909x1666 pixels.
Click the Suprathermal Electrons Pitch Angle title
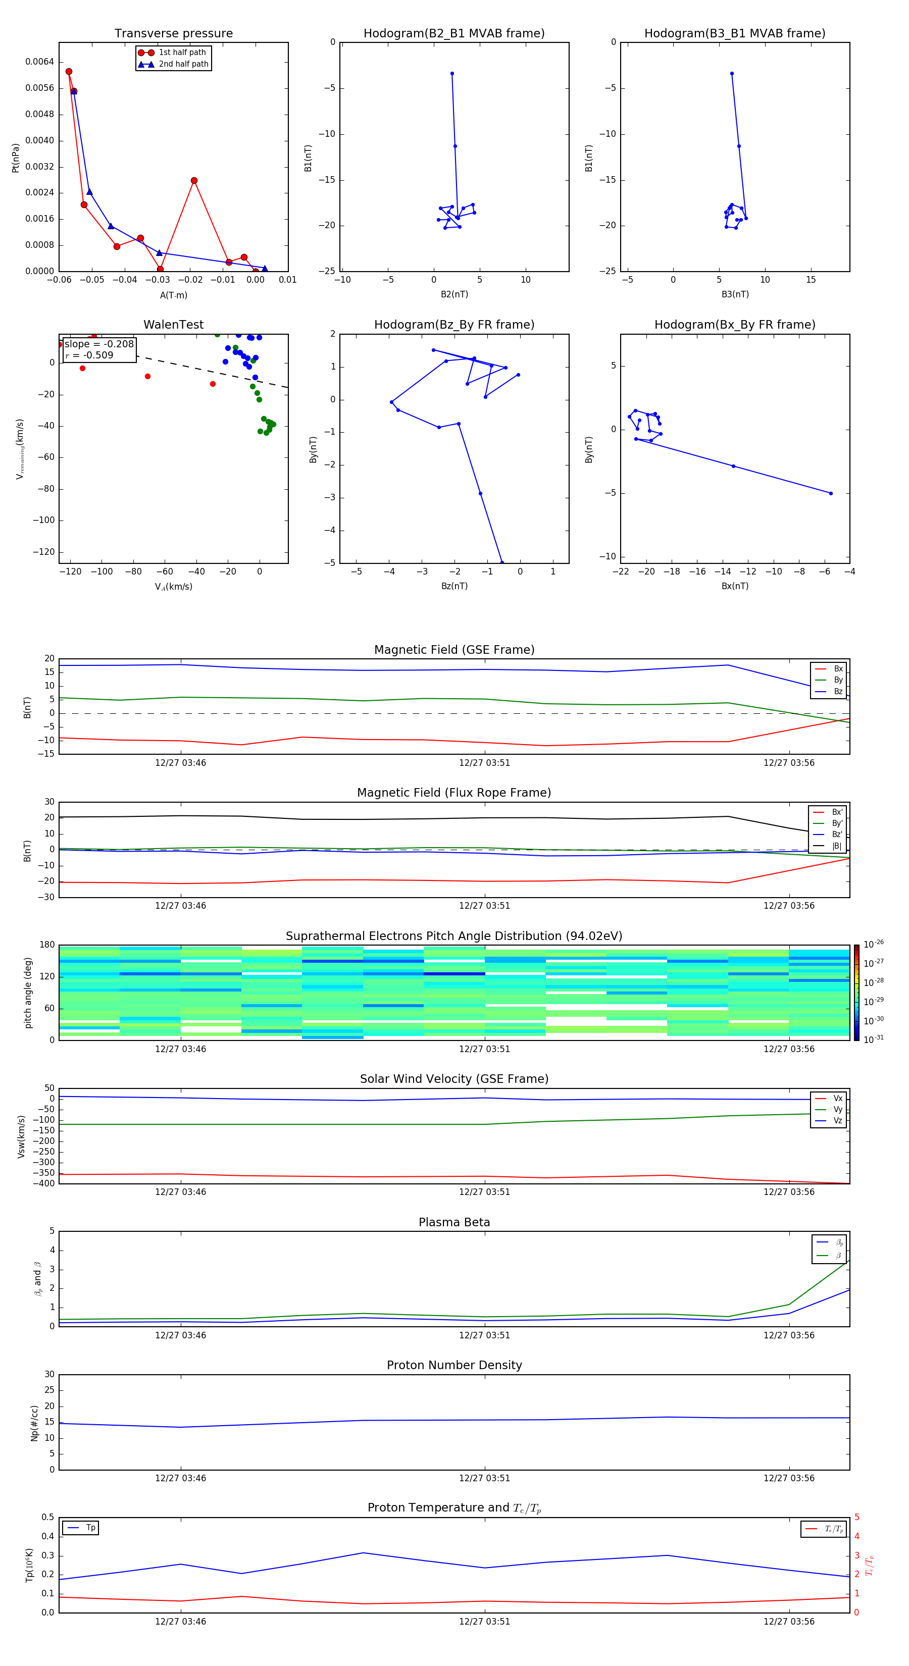[454, 936]
